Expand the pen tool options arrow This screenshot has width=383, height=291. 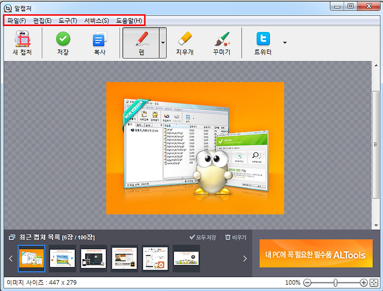point(163,43)
